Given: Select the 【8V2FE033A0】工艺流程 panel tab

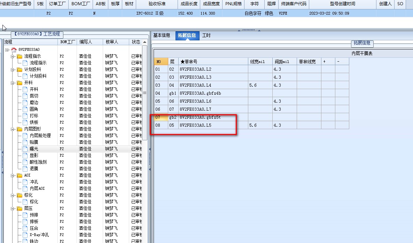Looking at the screenshot, I should 37,34.
